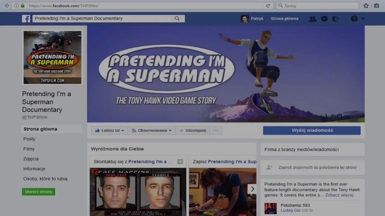The height and width of the screenshot is (216, 385).
Task: Open account dropdown arrow in Facebook header
Action: pyautogui.click(x=363, y=19)
